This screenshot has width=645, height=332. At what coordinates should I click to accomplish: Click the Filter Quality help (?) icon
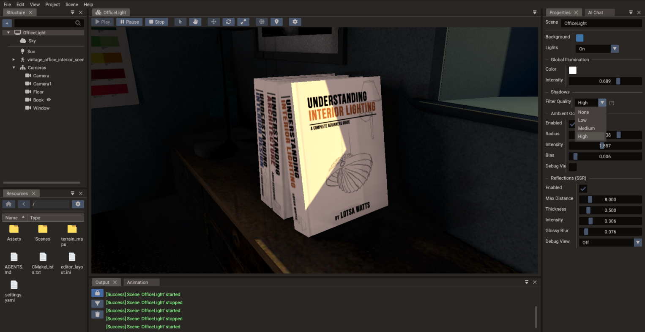click(x=612, y=103)
